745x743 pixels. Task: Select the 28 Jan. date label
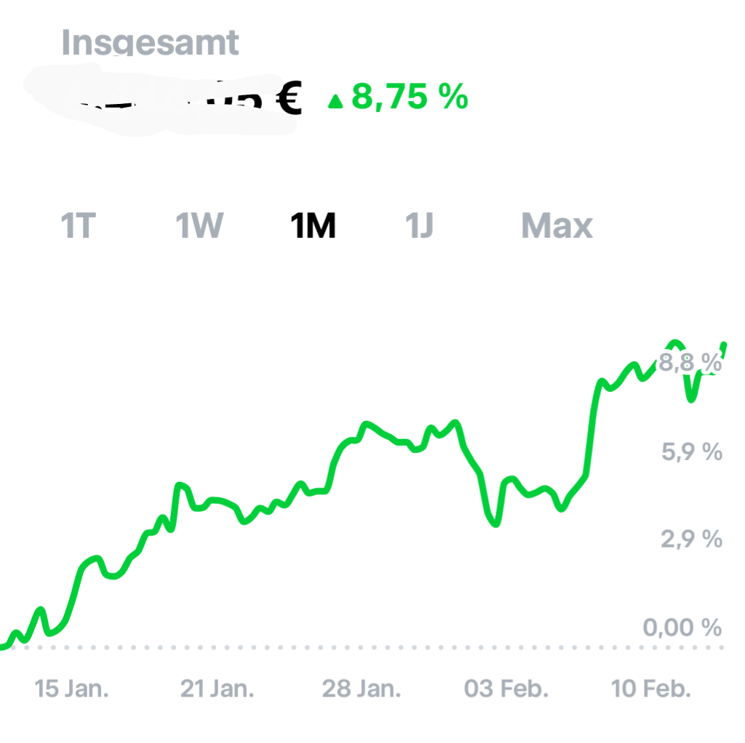pyautogui.click(x=363, y=688)
